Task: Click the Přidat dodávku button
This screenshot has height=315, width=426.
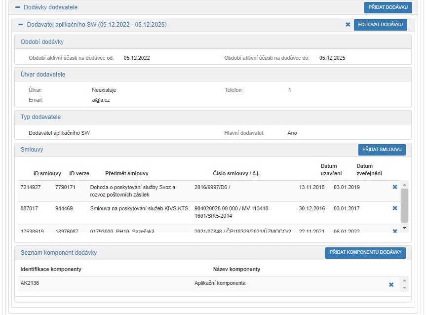Action: pos(387,7)
